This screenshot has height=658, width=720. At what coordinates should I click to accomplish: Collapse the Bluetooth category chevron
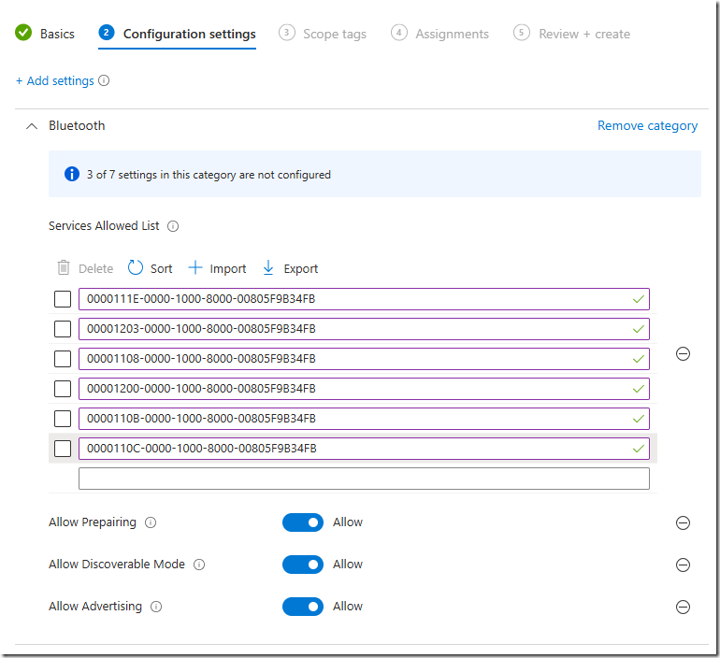pos(32,126)
